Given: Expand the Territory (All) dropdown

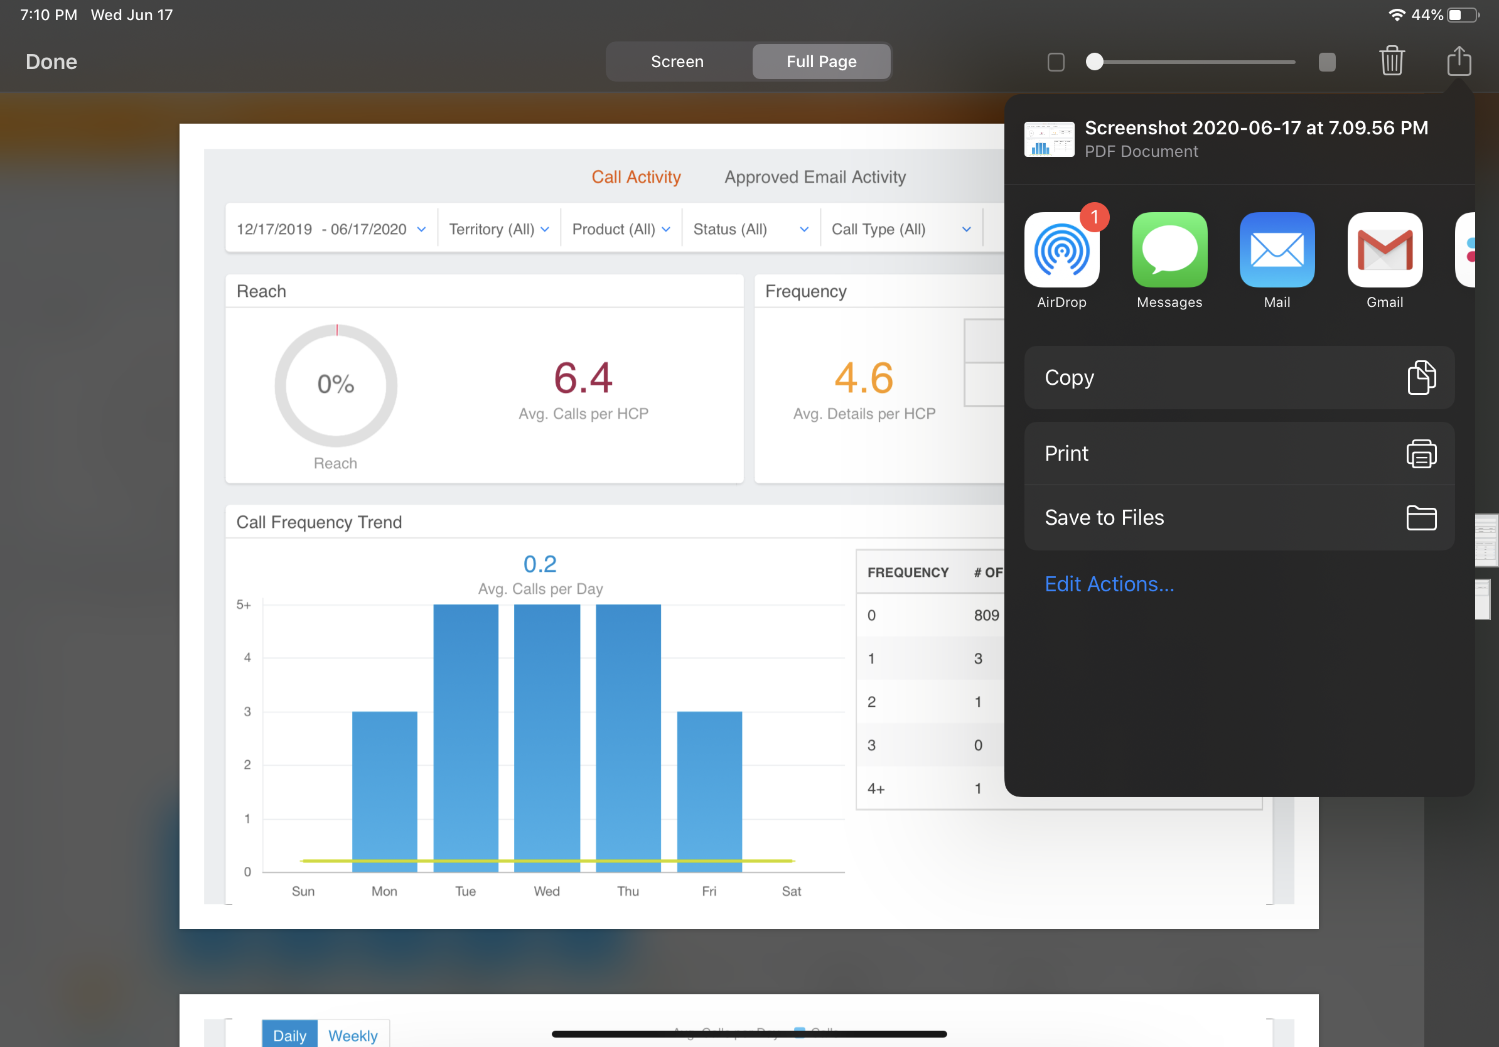Looking at the screenshot, I should [499, 229].
